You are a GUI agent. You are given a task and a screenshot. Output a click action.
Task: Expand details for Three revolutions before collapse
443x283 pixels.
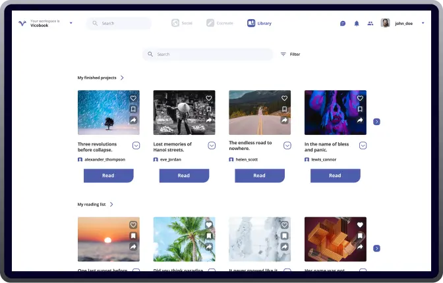coord(136,145)
